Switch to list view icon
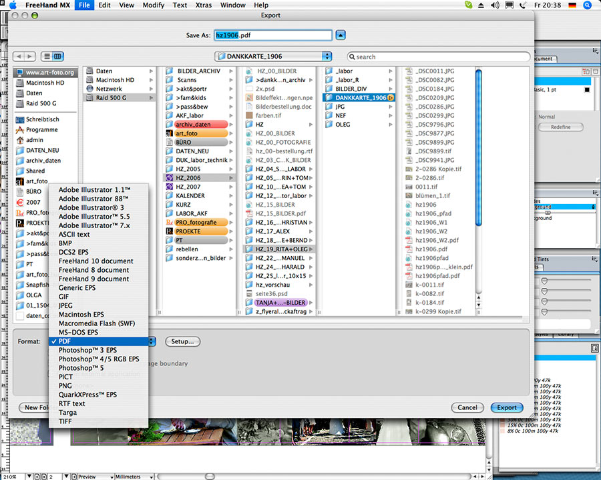This screenshot has width=601, height=480. coord(47,56)
